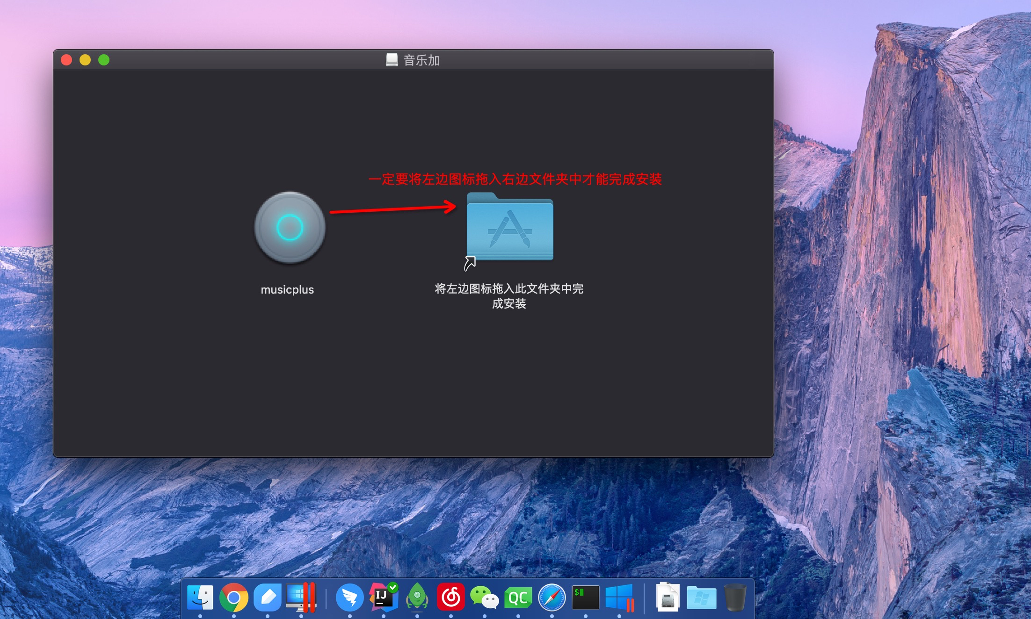The image size is (1031, 619).
Task: Close the 音乐加 installer window
Action: coord(66,60)
